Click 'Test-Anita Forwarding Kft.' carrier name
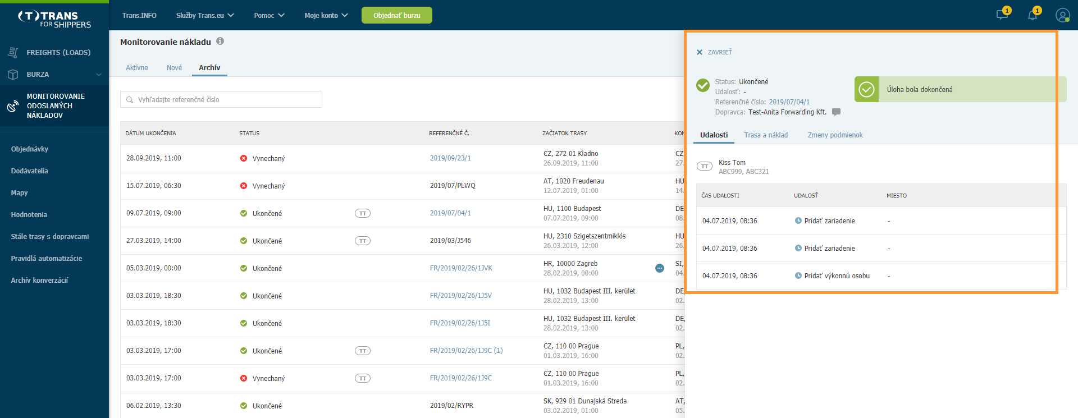Image resolution: width=1078 pixels, height=418 pixels. 787,112
